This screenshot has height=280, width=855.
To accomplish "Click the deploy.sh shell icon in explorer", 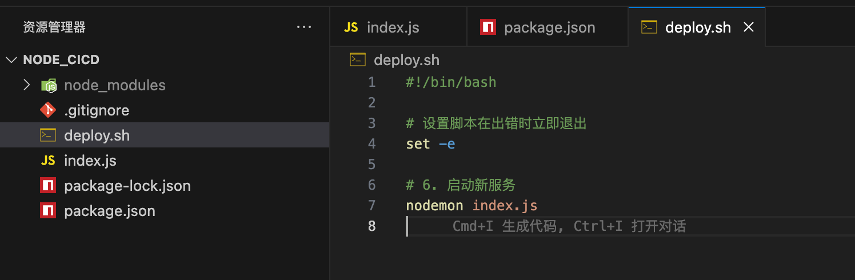I will tap(48, 135).
